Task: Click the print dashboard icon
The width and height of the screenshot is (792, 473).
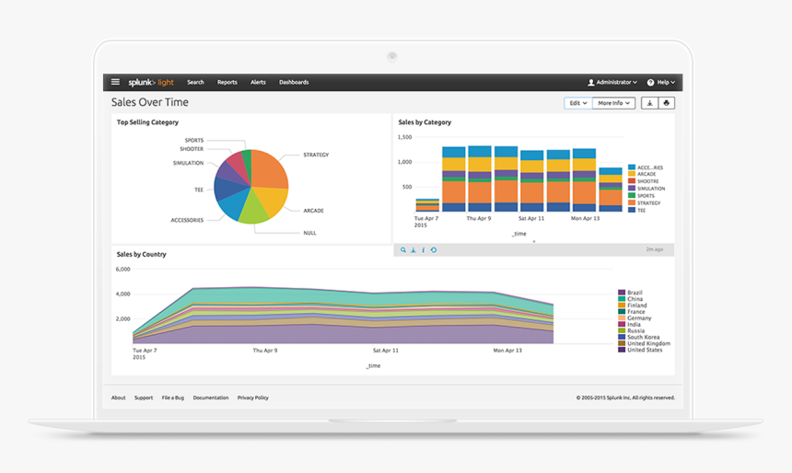Action: click(x=666, y=103)
